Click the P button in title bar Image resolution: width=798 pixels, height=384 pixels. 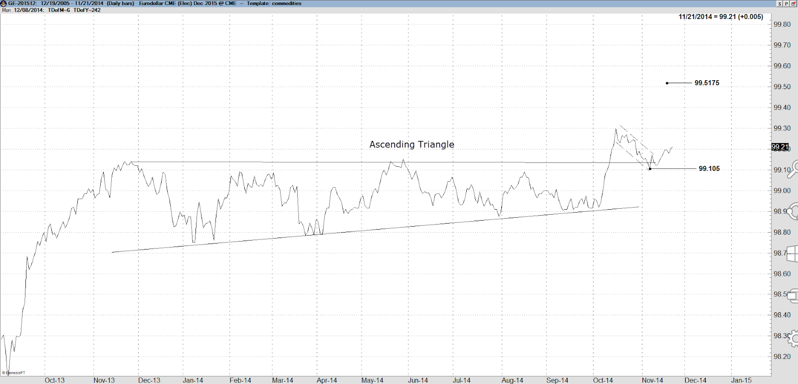click(x=787, y=3)
